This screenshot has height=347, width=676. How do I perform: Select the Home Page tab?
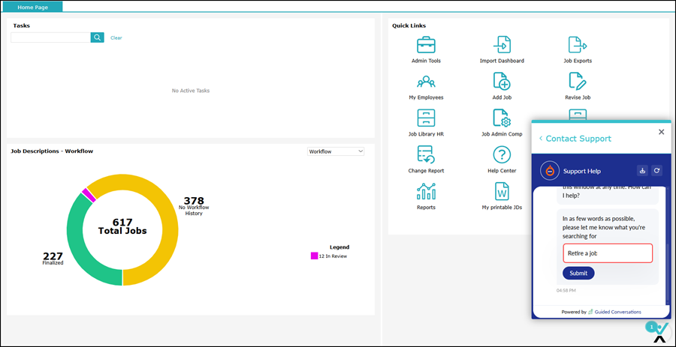[32, 6]
